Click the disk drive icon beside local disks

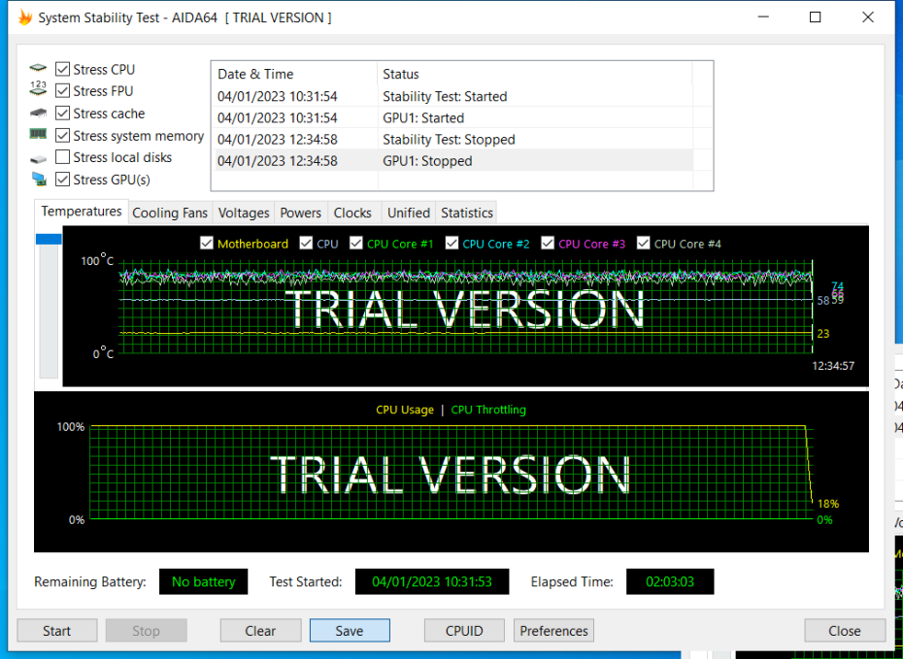click(38, 158)
